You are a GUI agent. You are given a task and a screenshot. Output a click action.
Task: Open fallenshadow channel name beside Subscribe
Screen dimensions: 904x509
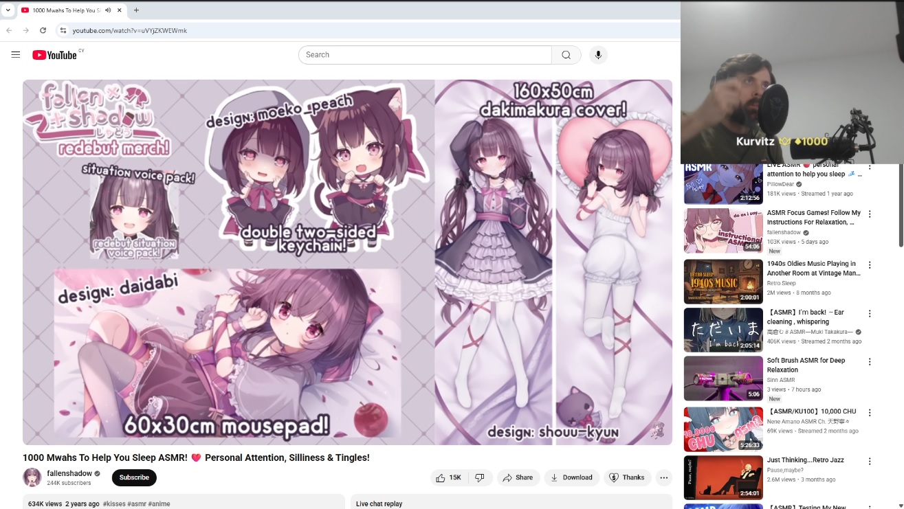click(x=69, y=473)
